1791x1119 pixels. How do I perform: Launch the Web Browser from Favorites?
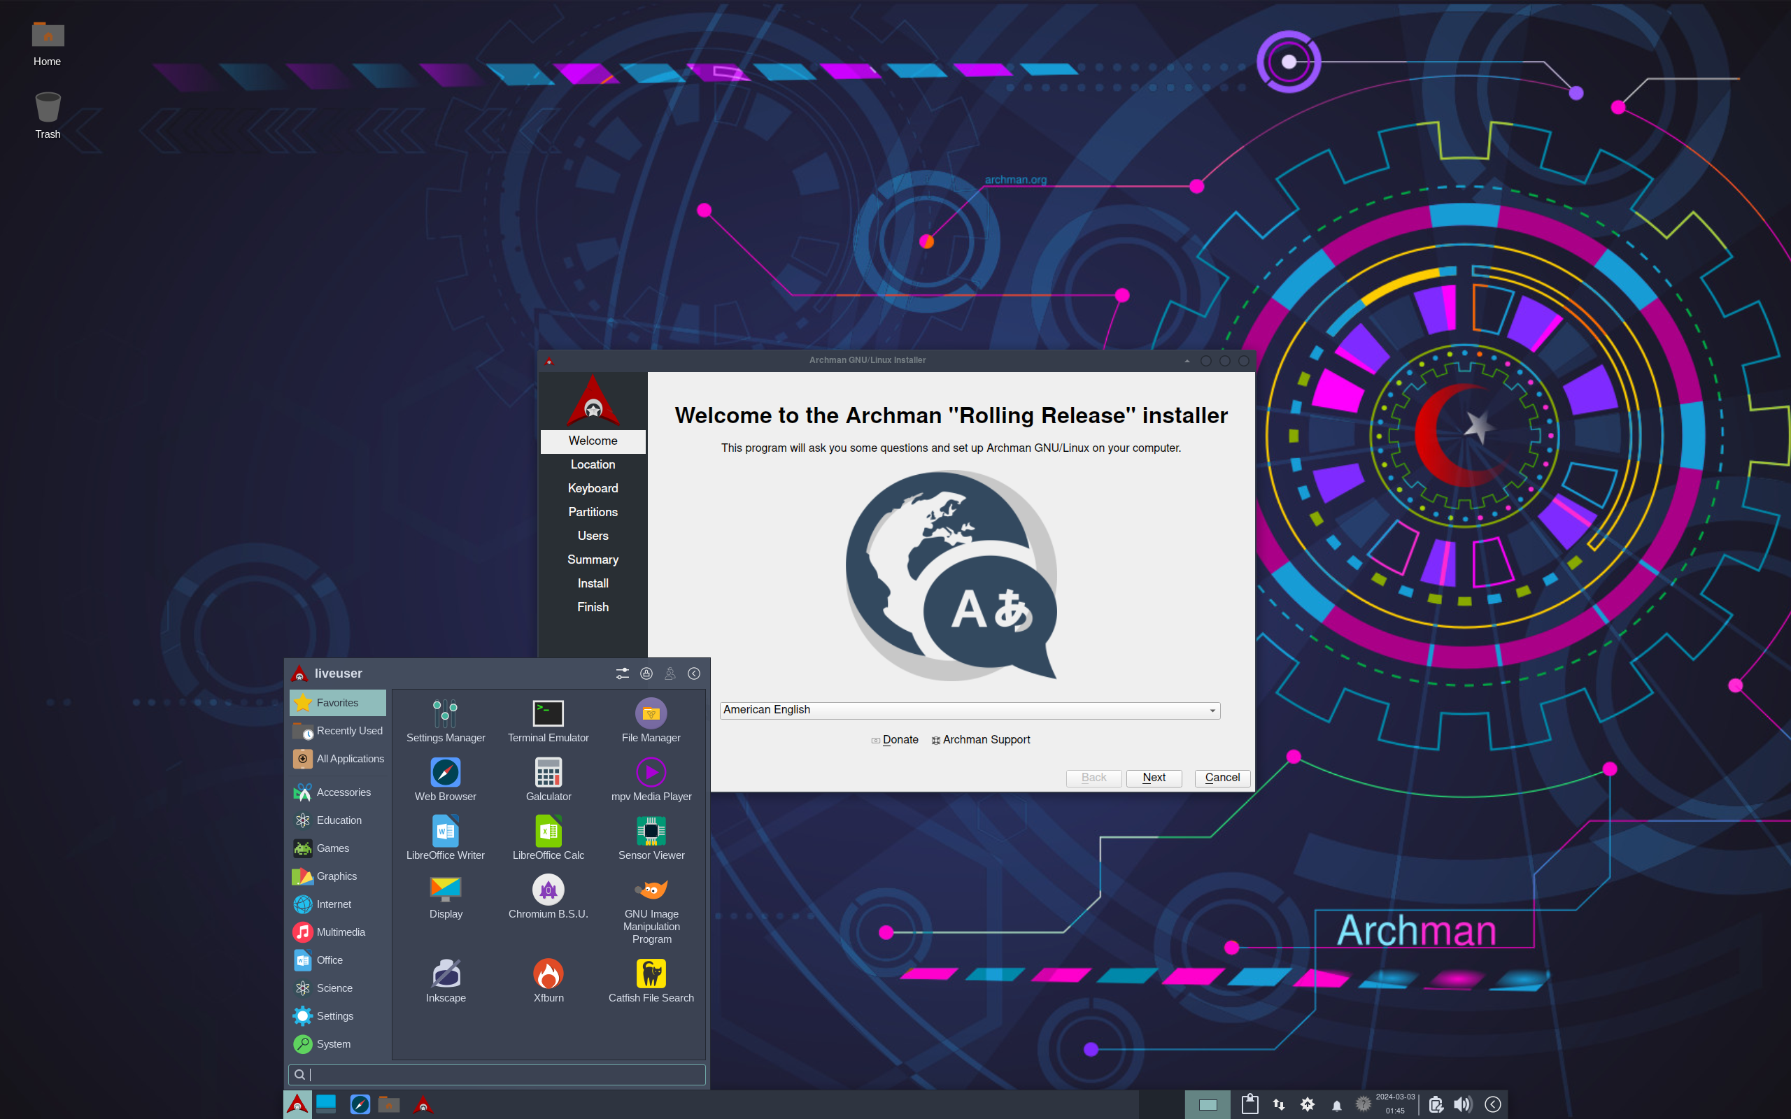[x=446, y=779]
